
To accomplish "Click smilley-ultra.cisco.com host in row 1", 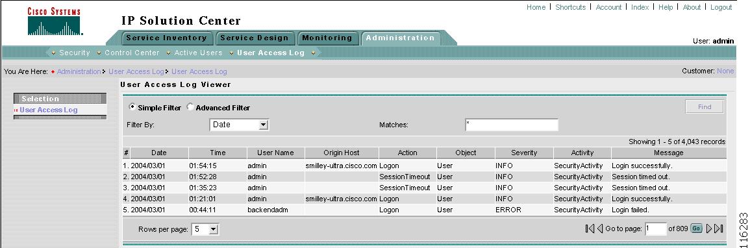I will click(x=342, y=166).
